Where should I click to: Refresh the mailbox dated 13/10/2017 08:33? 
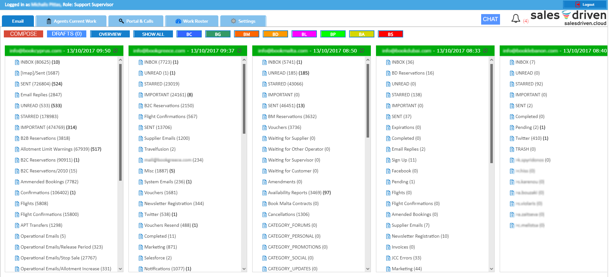click(x=486, y=51)
